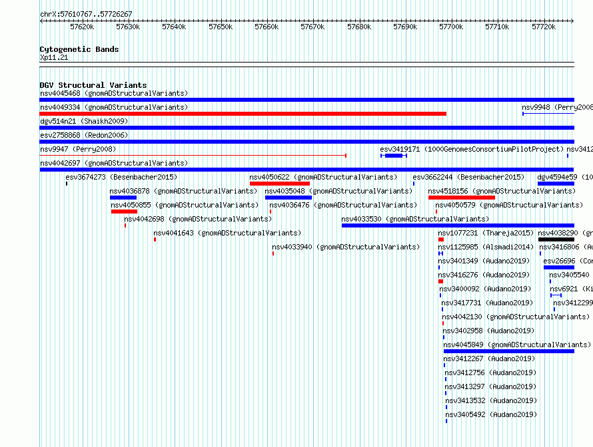Click nsv3417731 (Audano2019) label
The width and height of the screenshot is (593, 447).
coord(487,303)
